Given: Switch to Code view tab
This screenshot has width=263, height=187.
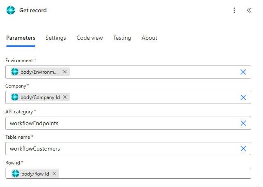Looking at the screenshot, I should click(89, 38).
